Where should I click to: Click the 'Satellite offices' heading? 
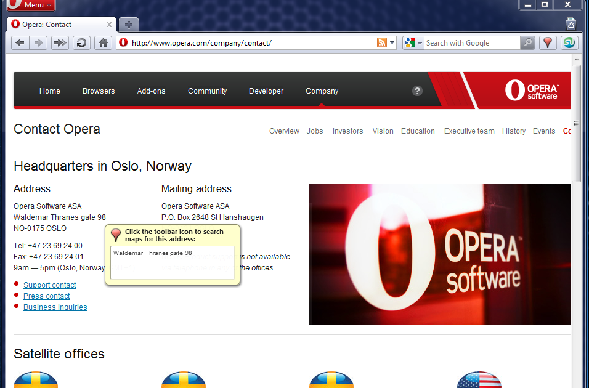coord(59,354)
